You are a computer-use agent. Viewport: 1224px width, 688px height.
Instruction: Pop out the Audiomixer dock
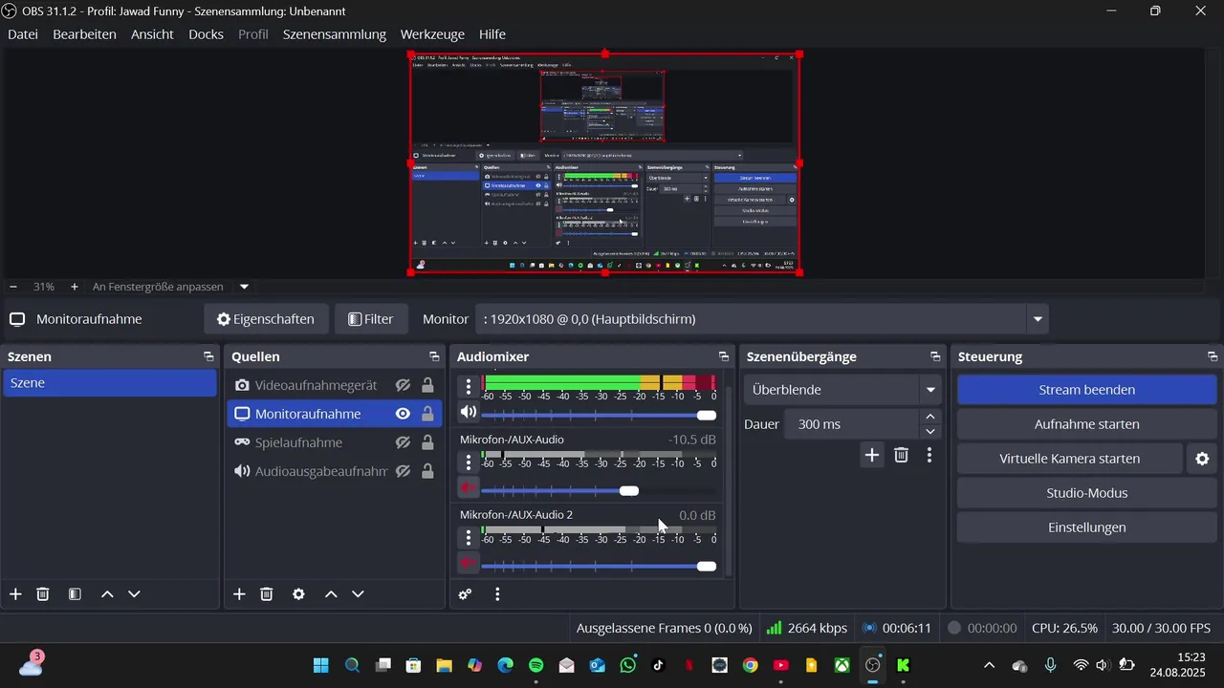pos(724,356)
